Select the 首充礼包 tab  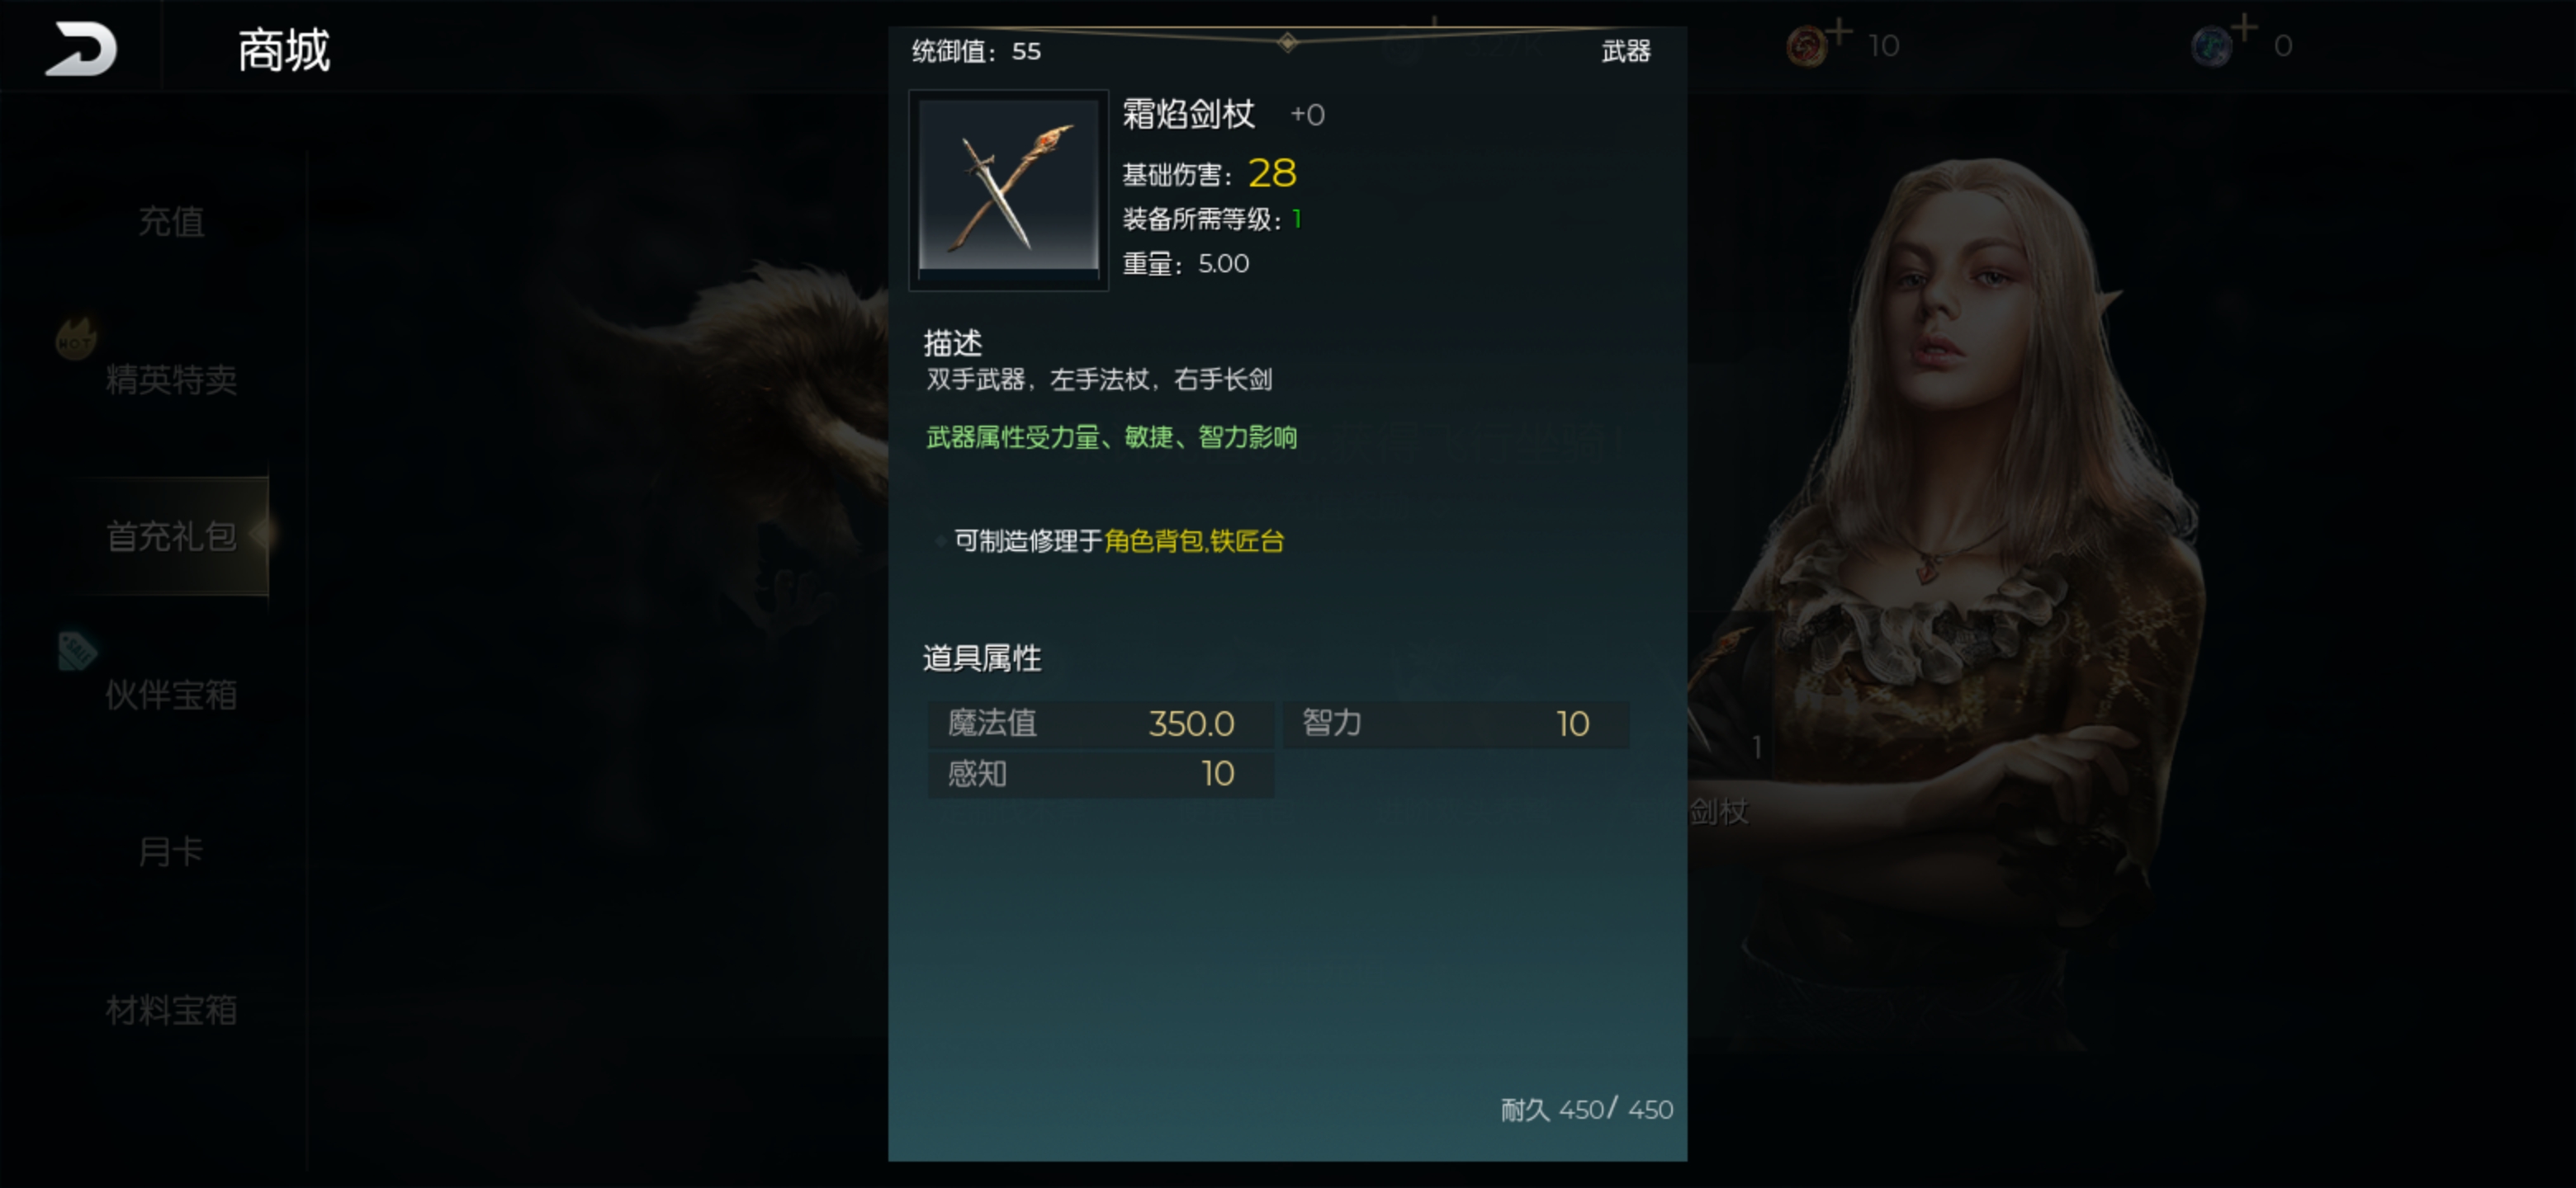point(171,536)
